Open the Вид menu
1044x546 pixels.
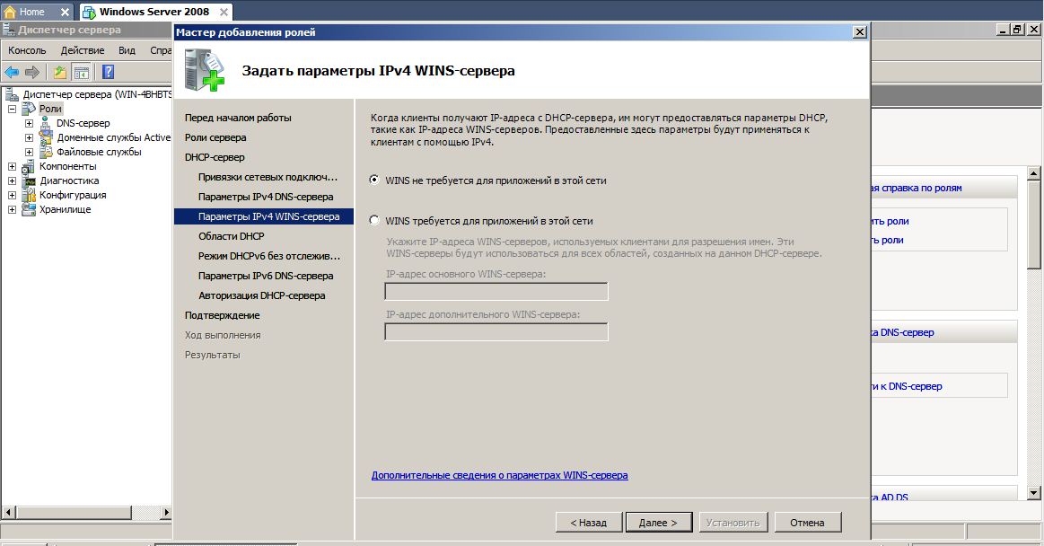coord(127,50)
